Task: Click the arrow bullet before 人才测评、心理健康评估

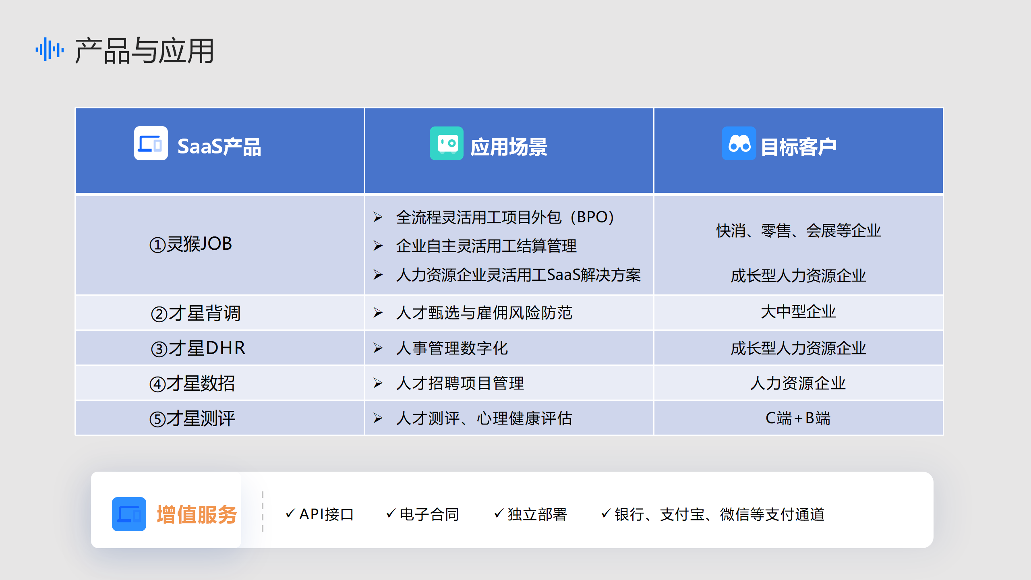Action: pos(378,418)
